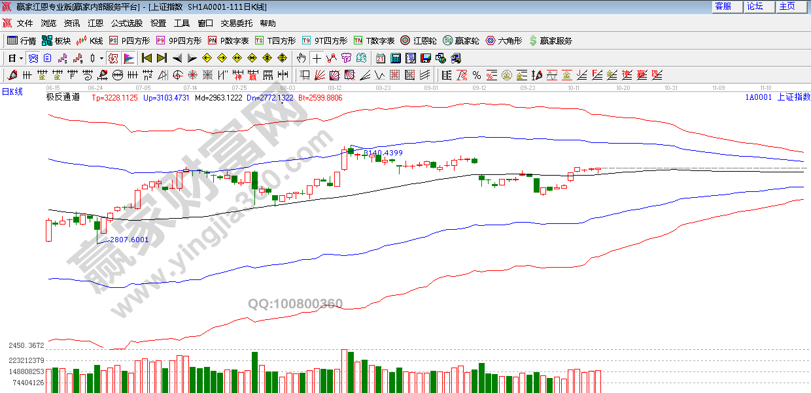Click the percent (%) drawing tool
811x393 pixels.
pos(477,75)
